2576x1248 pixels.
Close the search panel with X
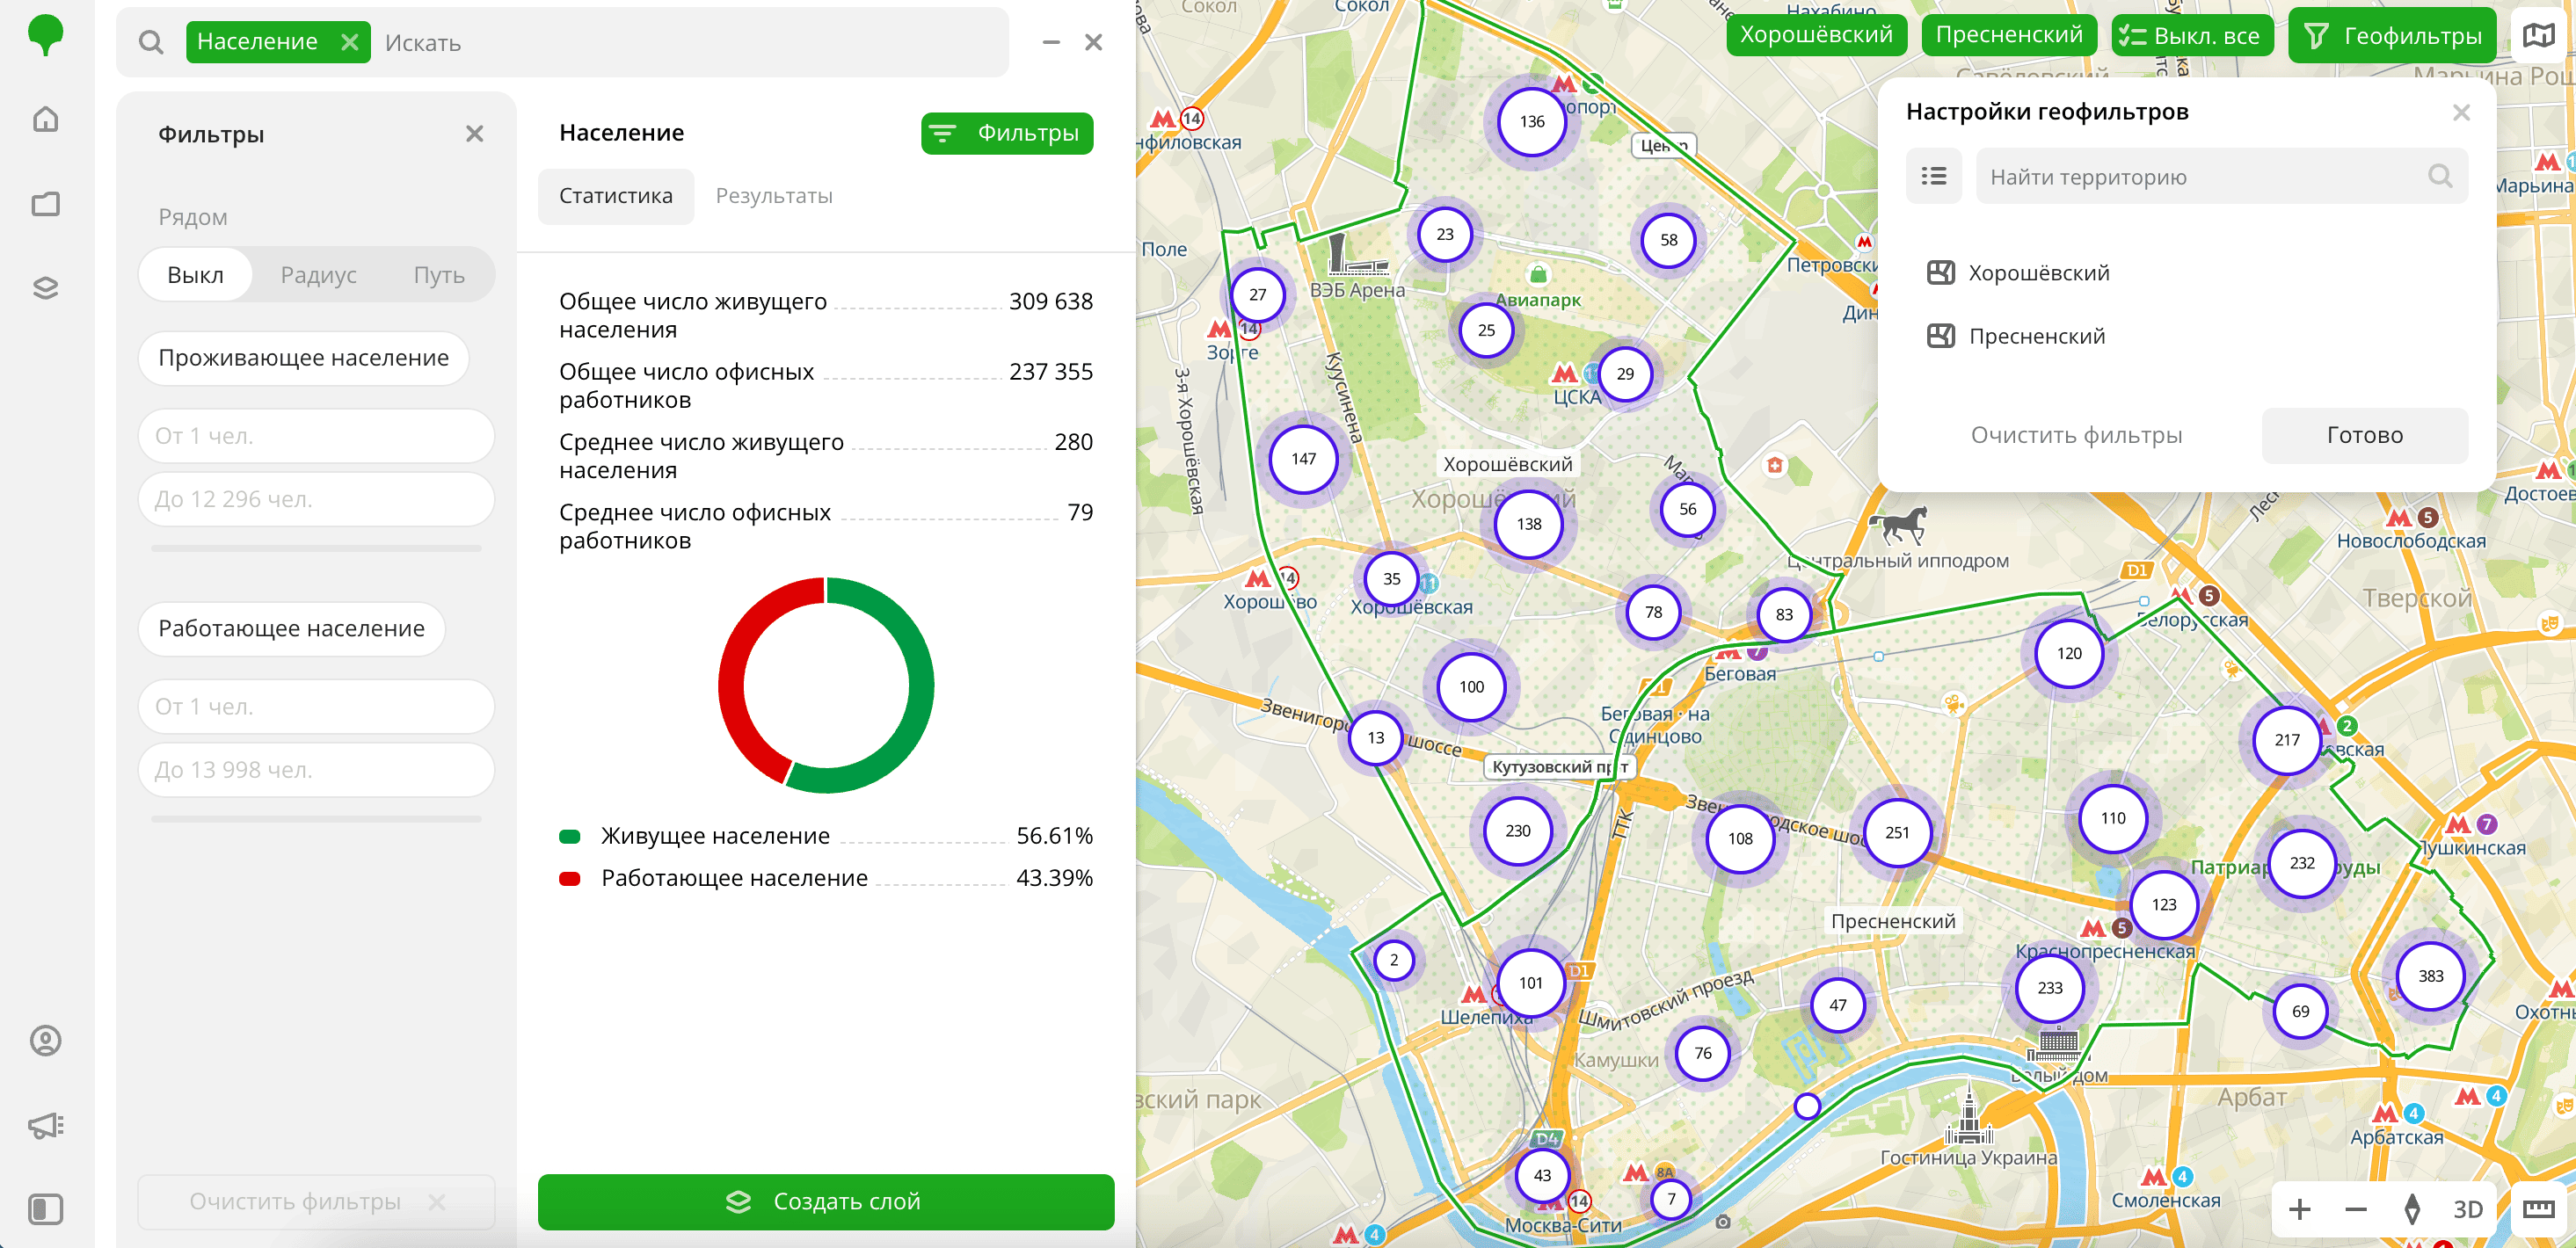tap(1093, 42)
